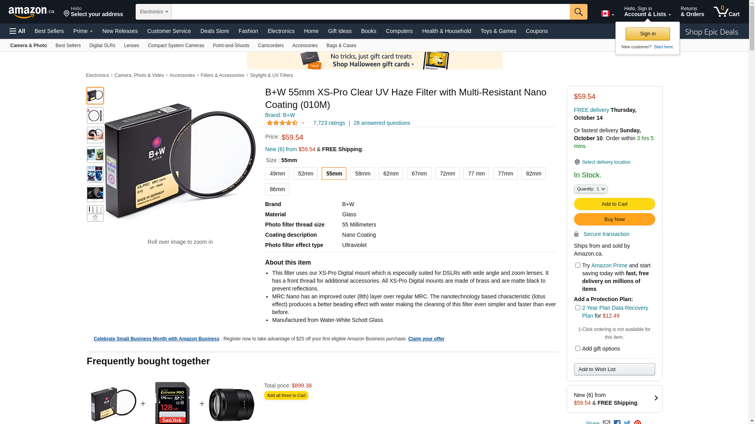Image resolution: width=755 pixels, height=424 pixels.
Task: Open the All hamburger menu
Action: 17,31
